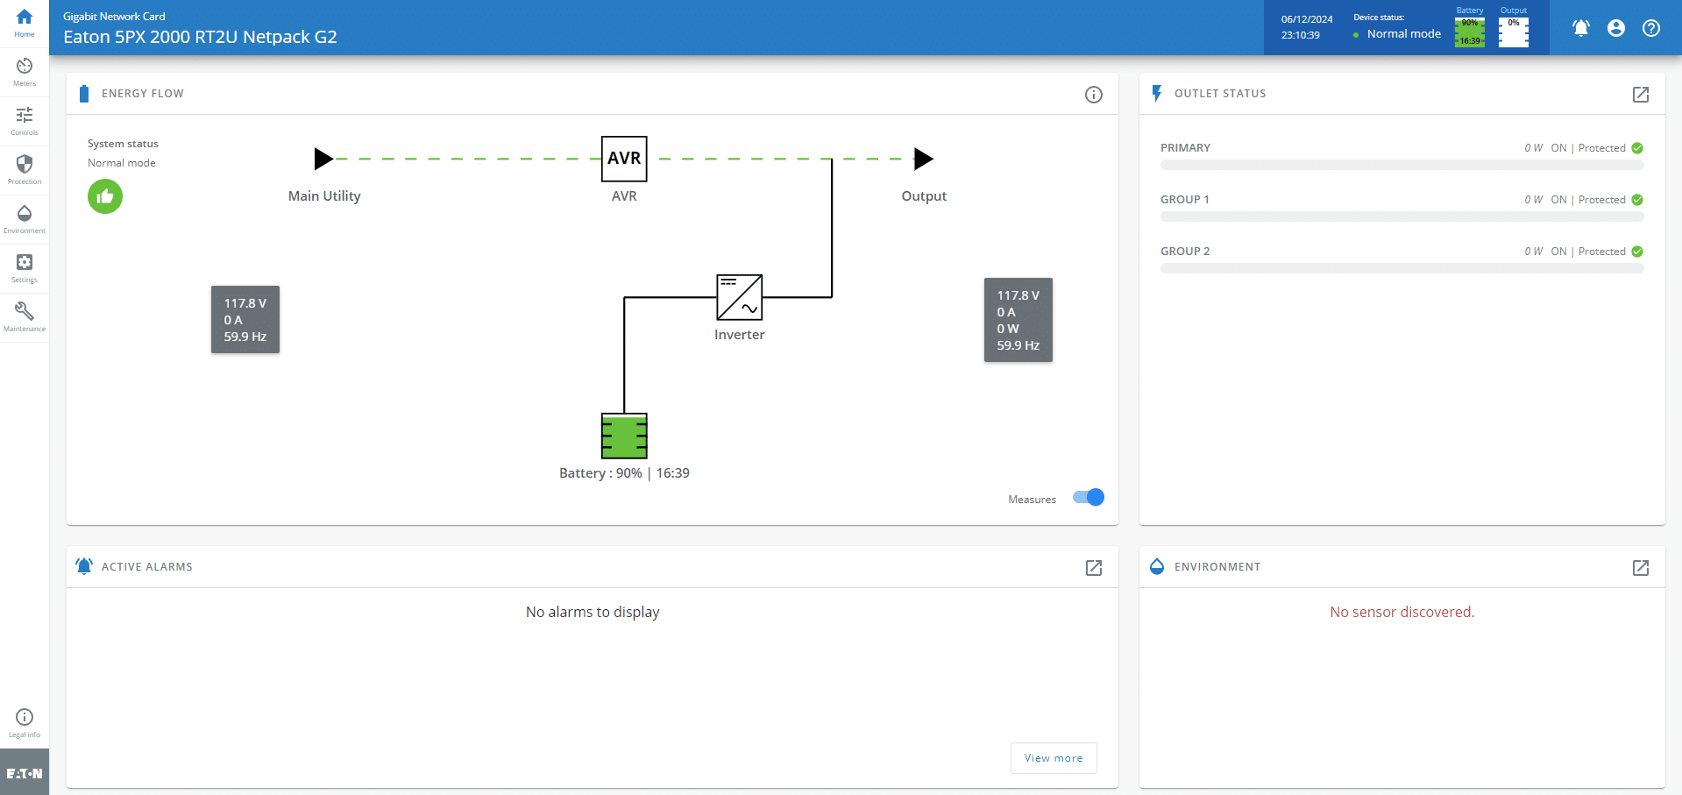Click the PRIMARY outlet label
Screen dimensions: 1682x795
[1185, 148]
